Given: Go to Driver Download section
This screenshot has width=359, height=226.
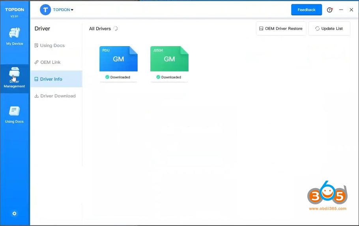Looking at the screenshot, I should click(x=58, y=96).
